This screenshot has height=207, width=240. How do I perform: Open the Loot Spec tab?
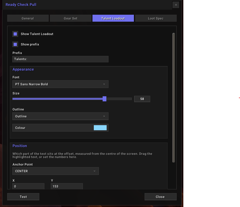pyautogui.click(x=156, y=18)
